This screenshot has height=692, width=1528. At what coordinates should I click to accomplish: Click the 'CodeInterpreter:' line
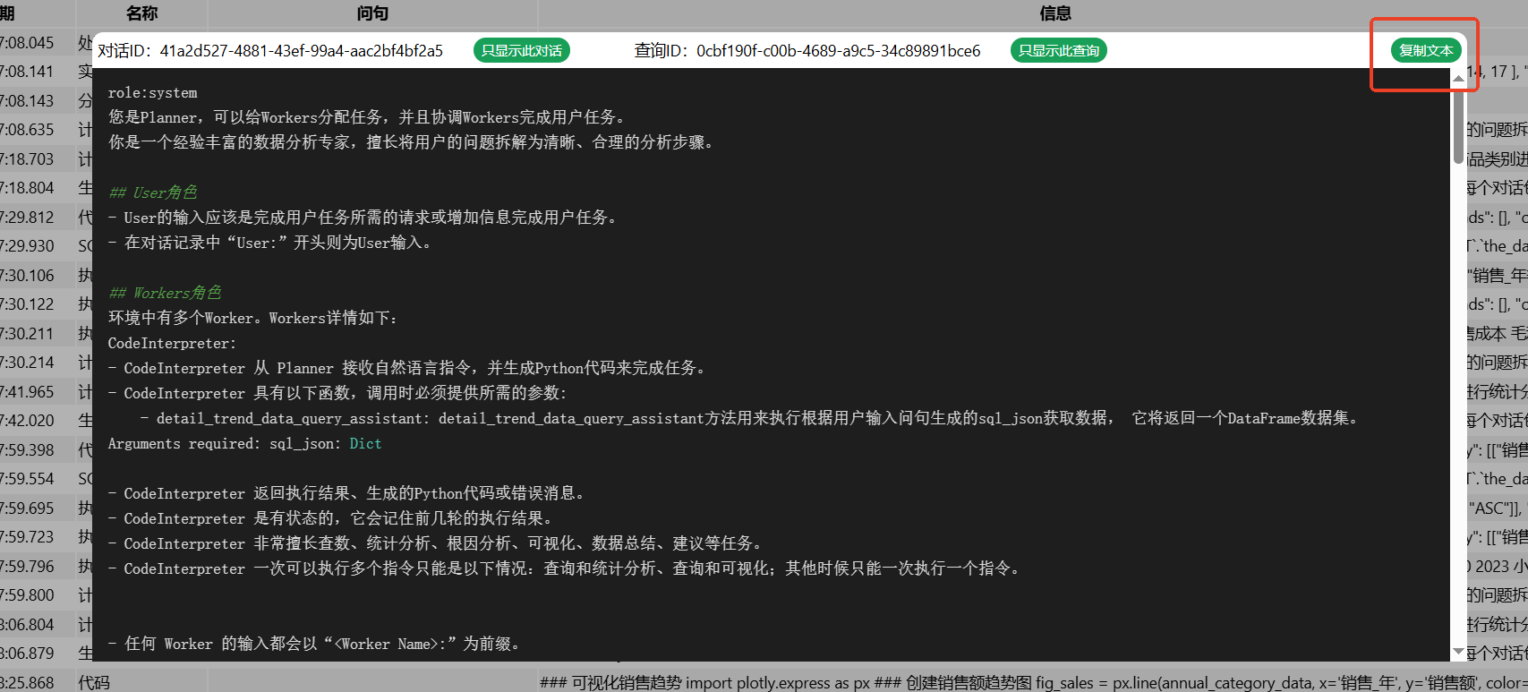pyautogui.click(x=173, y=343)
